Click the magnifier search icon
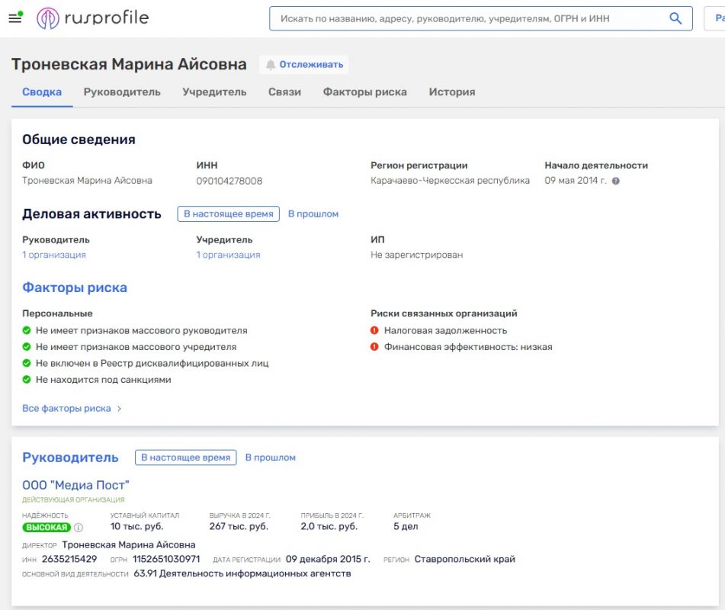Viewport: 725px width, 610px height. point(675,18)
